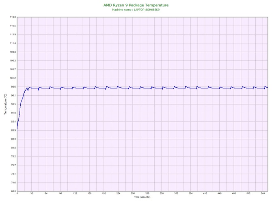Click the 544 tick label on time axis
The width and height of the screenshot is (272, 204).
(x=263, y=193)
